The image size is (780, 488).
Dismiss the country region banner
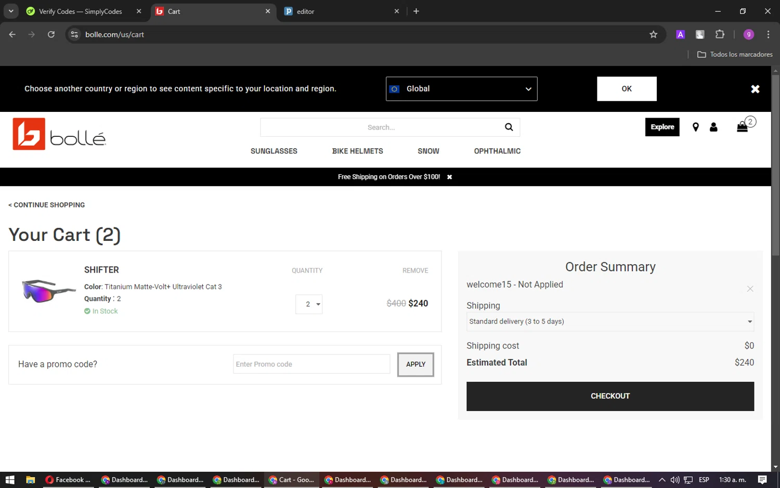coord(755,89)
